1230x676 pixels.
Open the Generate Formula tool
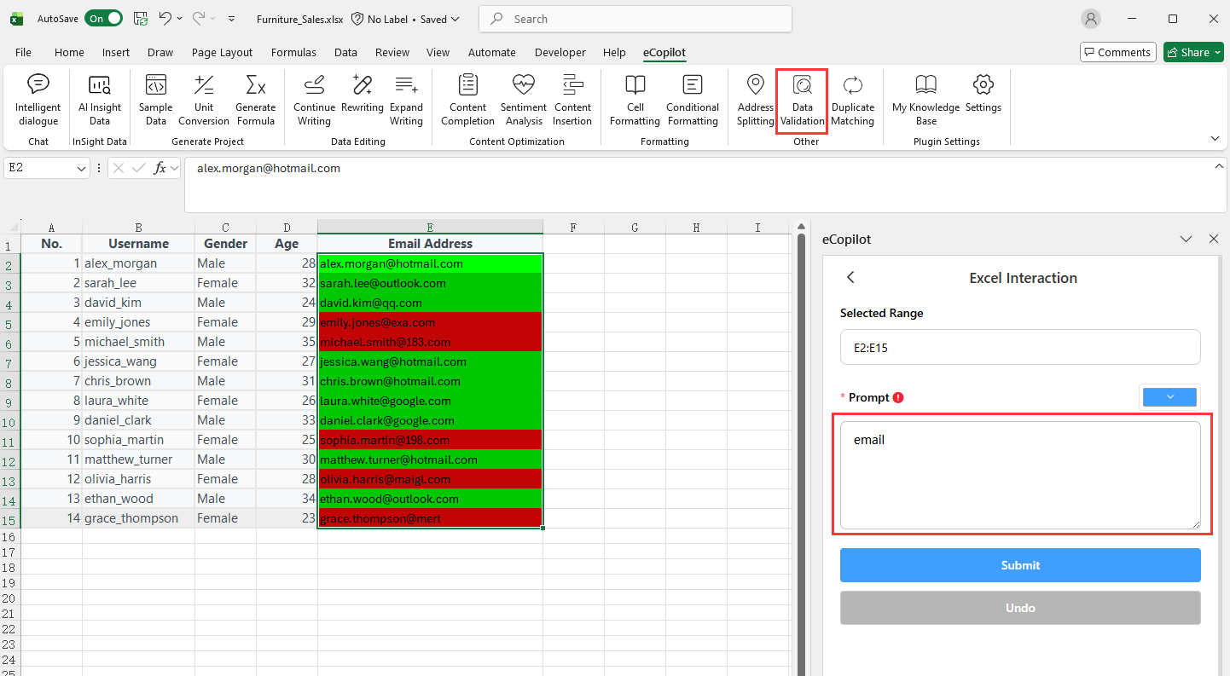point(255,100)
